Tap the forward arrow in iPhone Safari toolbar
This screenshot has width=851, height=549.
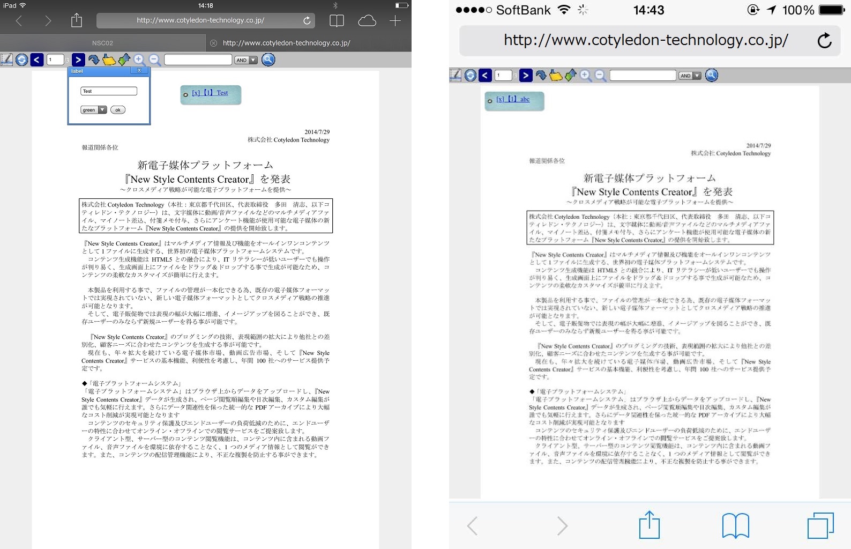562,526
